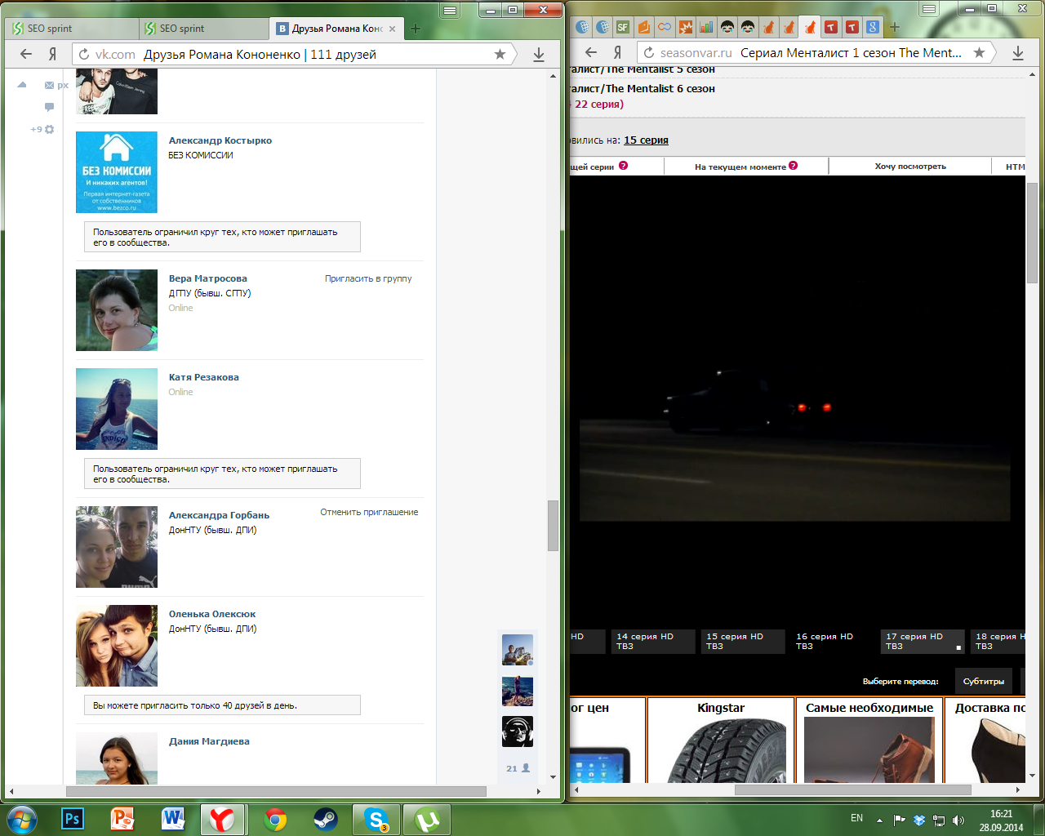Open a new tab in vk.com window
The image size is (1045, 836).
click(415, 29)
